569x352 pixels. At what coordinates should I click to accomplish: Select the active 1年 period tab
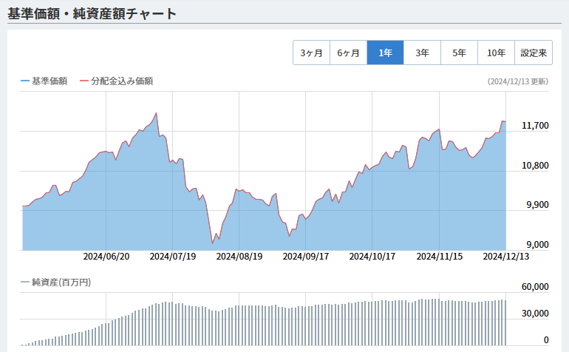(386, 53)
